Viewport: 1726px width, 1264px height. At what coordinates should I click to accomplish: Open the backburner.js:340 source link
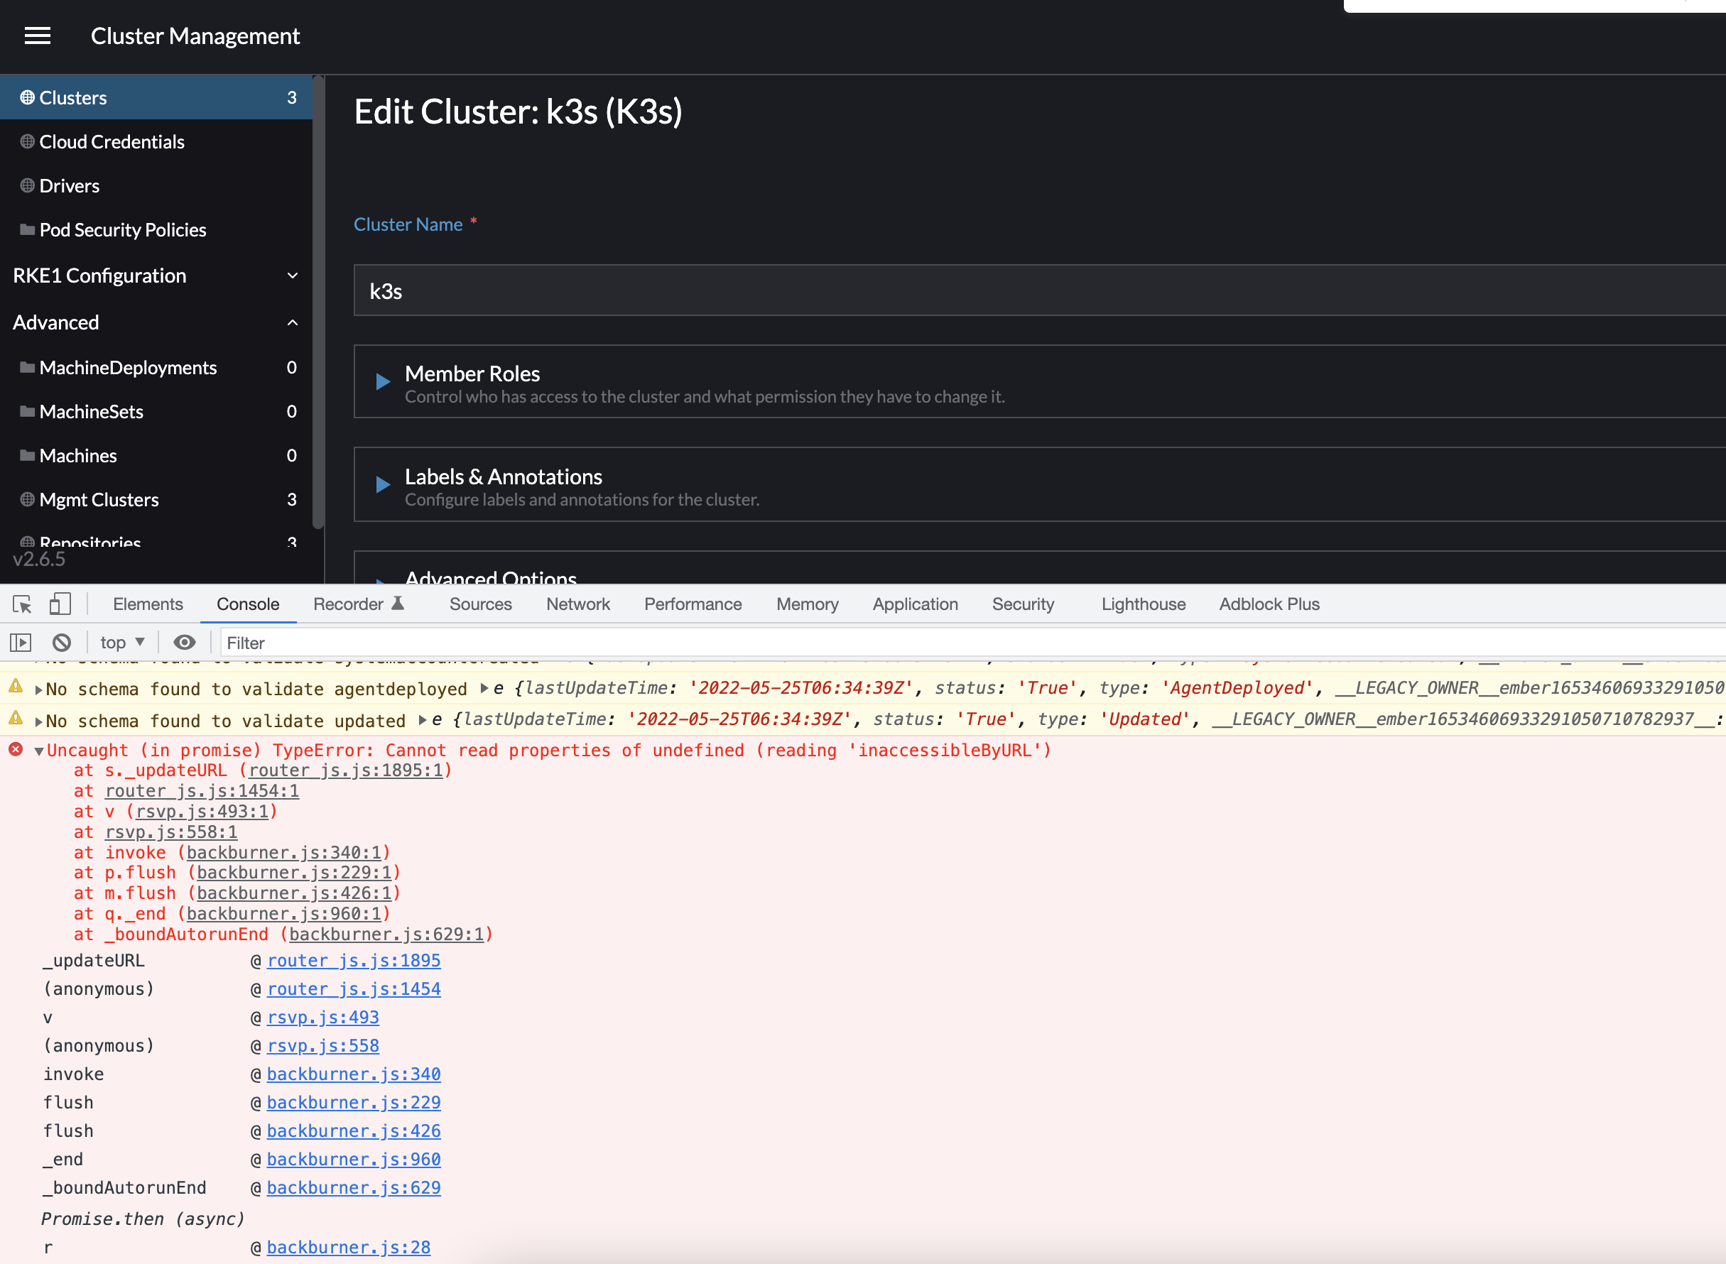(354, 1074)
